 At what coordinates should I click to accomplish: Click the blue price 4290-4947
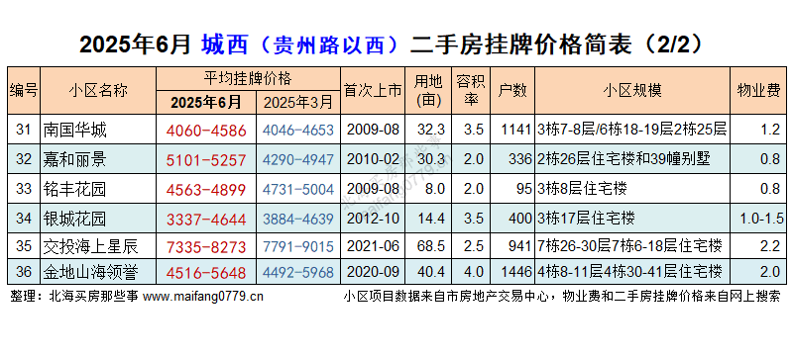(298, 160)
